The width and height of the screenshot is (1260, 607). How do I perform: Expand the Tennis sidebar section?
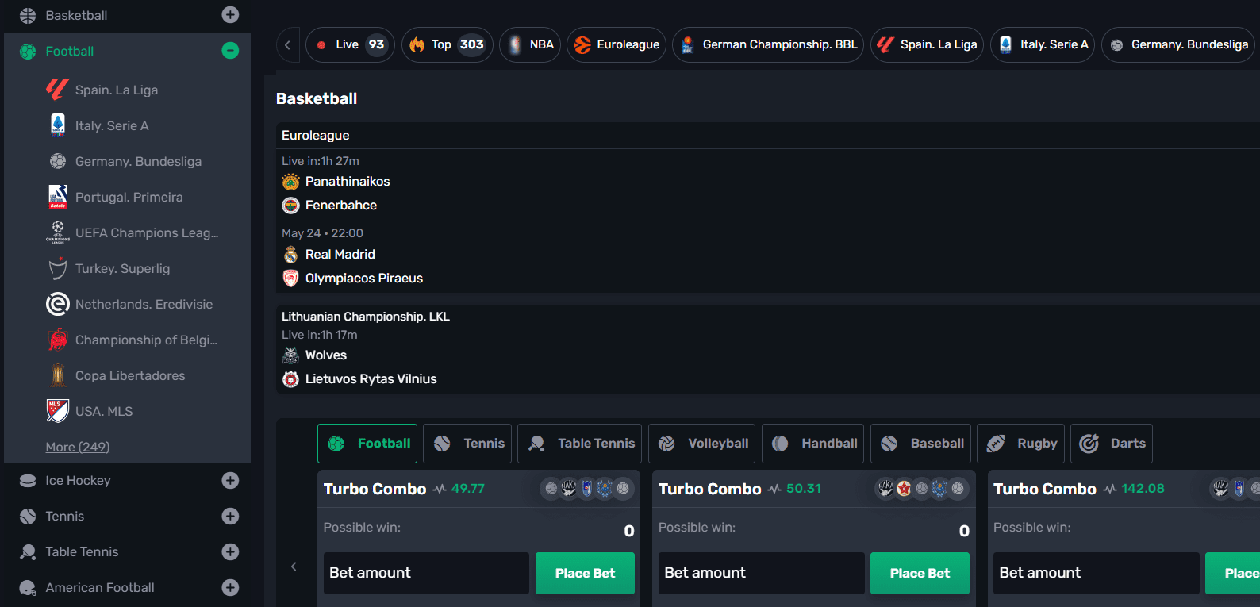[230, 516]
